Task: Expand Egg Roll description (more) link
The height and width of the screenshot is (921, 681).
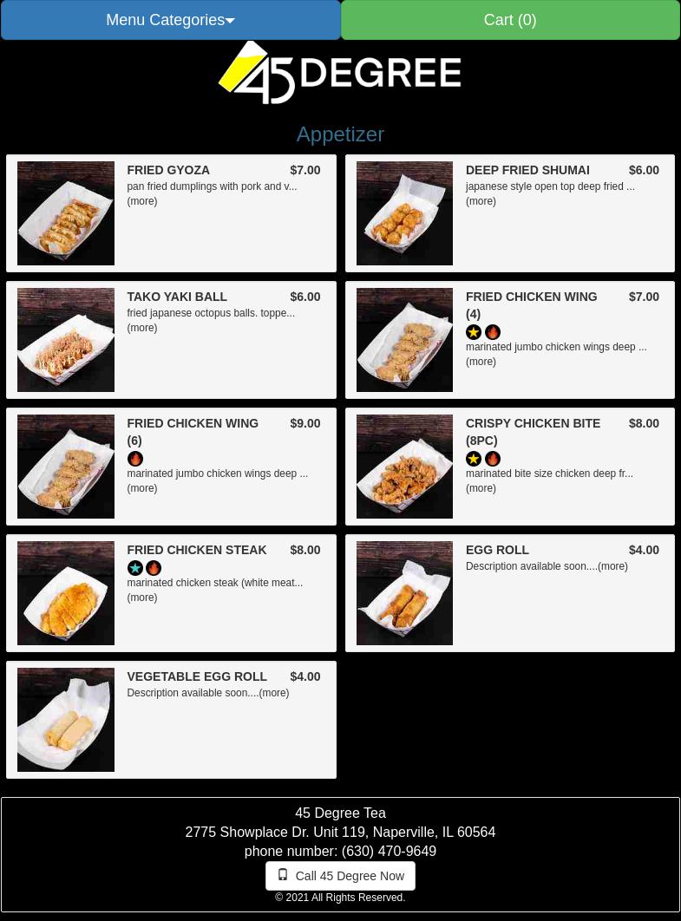Action: [x=612, y=566]
